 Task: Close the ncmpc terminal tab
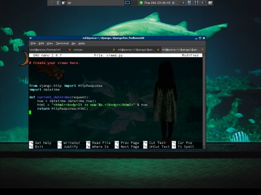point(114,50)
